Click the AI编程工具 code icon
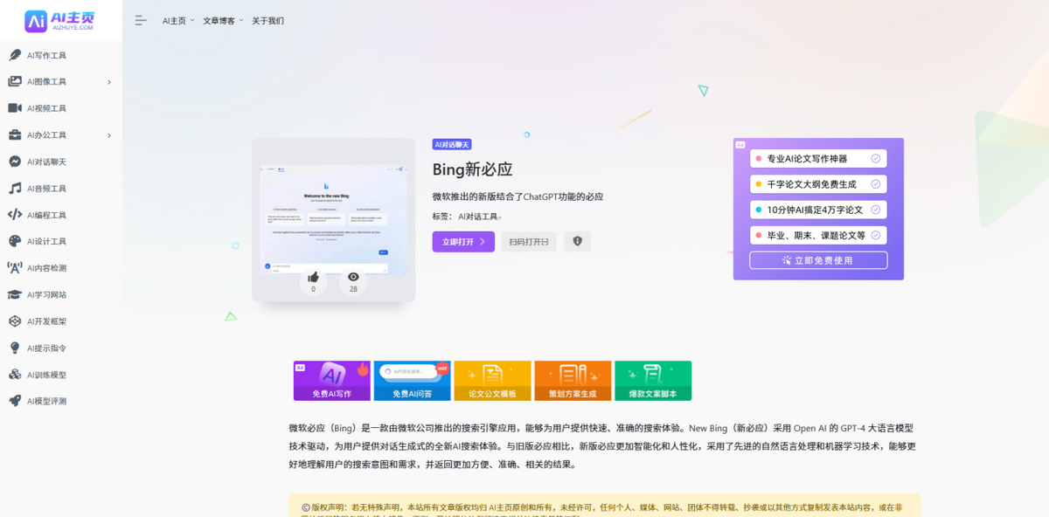 15,215
